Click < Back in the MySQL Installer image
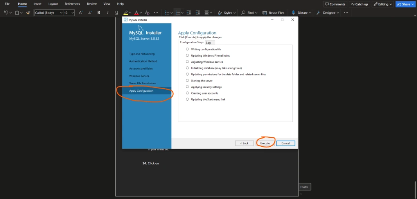The image size is (417, 199). 244,143
